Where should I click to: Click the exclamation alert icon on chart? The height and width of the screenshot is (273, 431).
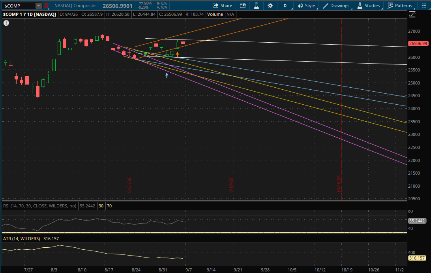point(6,23)
